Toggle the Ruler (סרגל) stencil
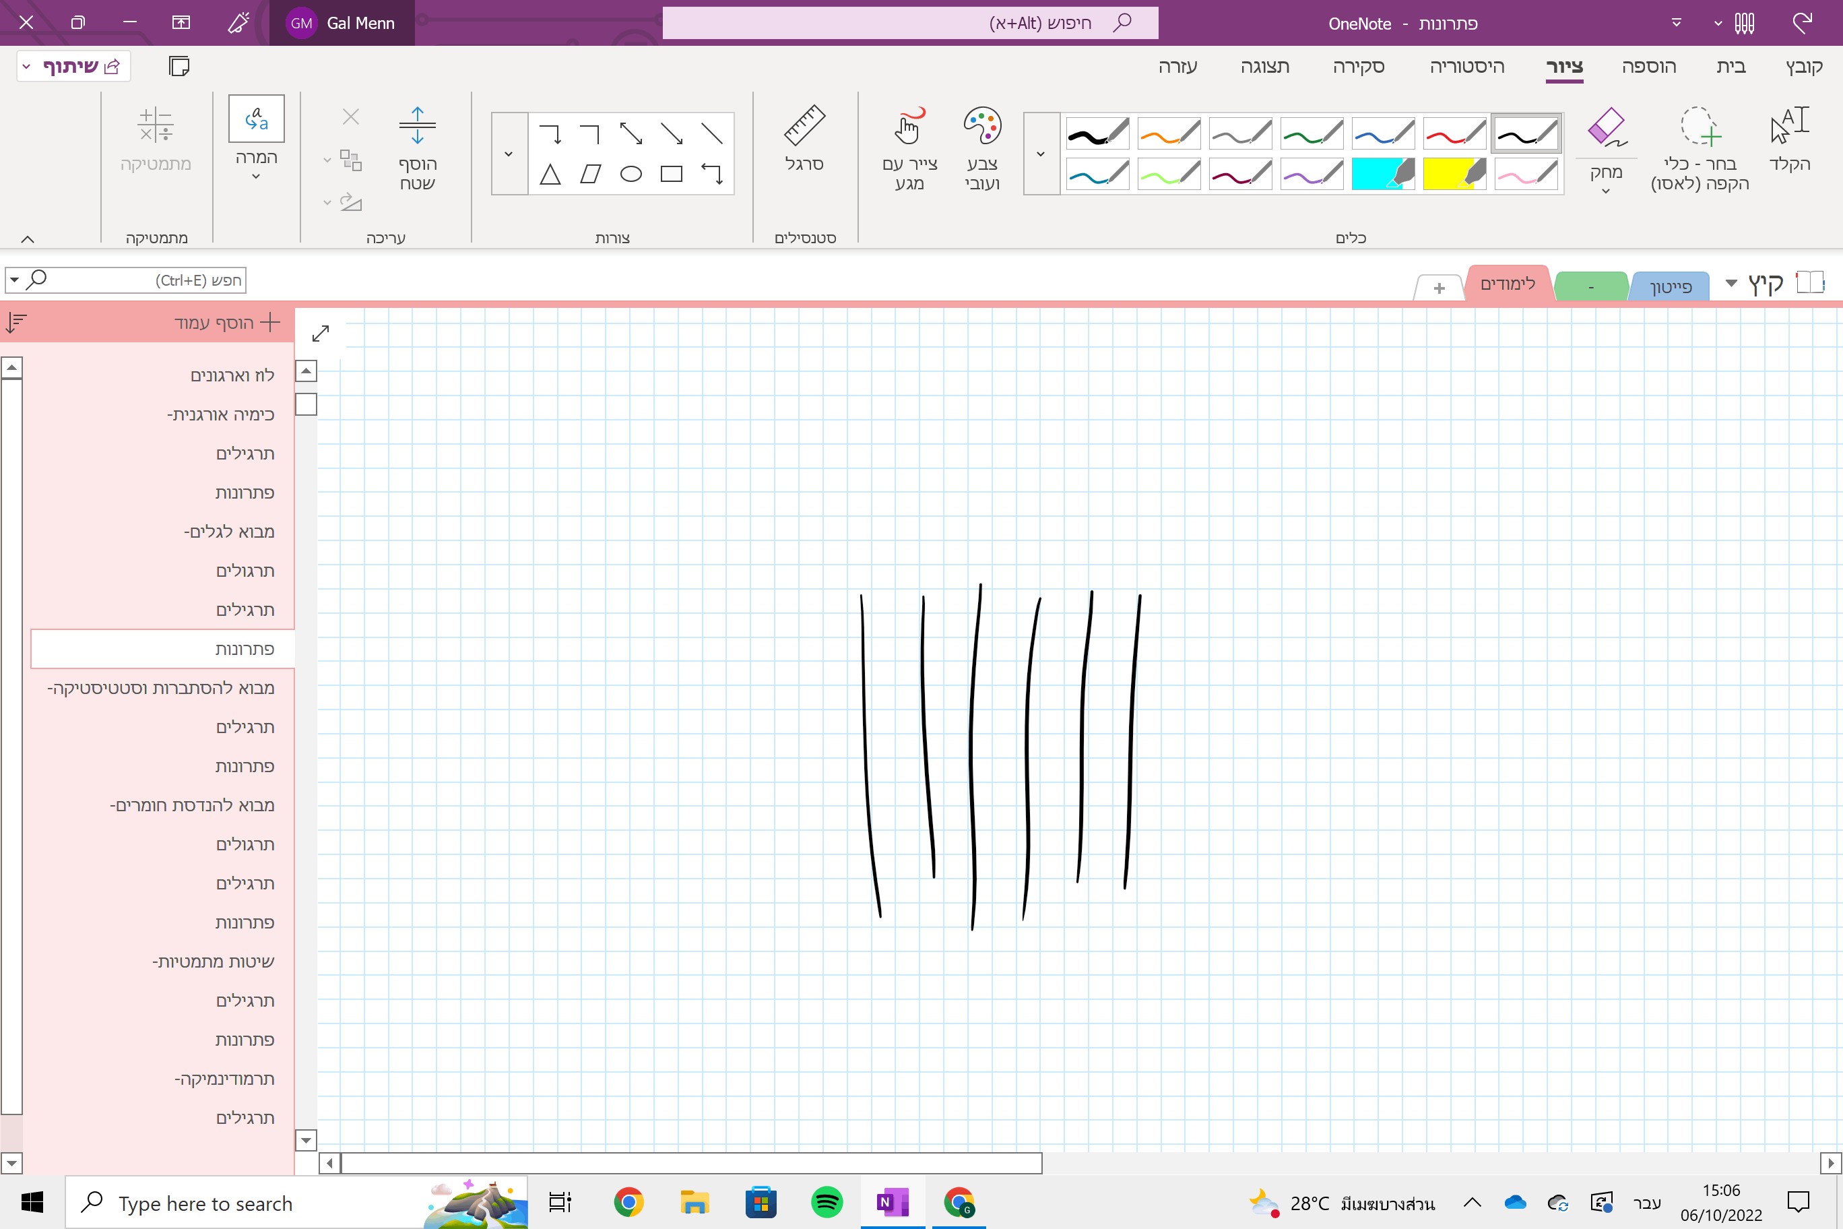This screenshot has width=1843, height=1229. 804,138
